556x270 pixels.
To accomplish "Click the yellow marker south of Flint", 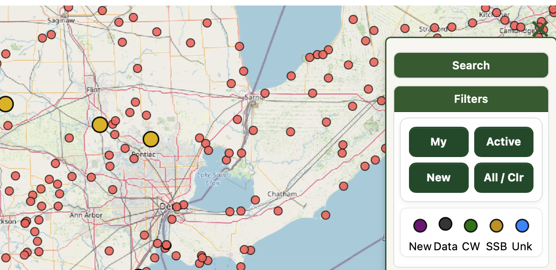I will [100, 124].
